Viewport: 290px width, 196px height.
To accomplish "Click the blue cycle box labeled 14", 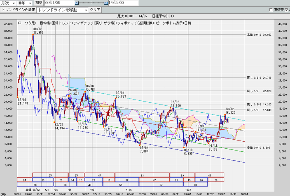I will 72,180.
